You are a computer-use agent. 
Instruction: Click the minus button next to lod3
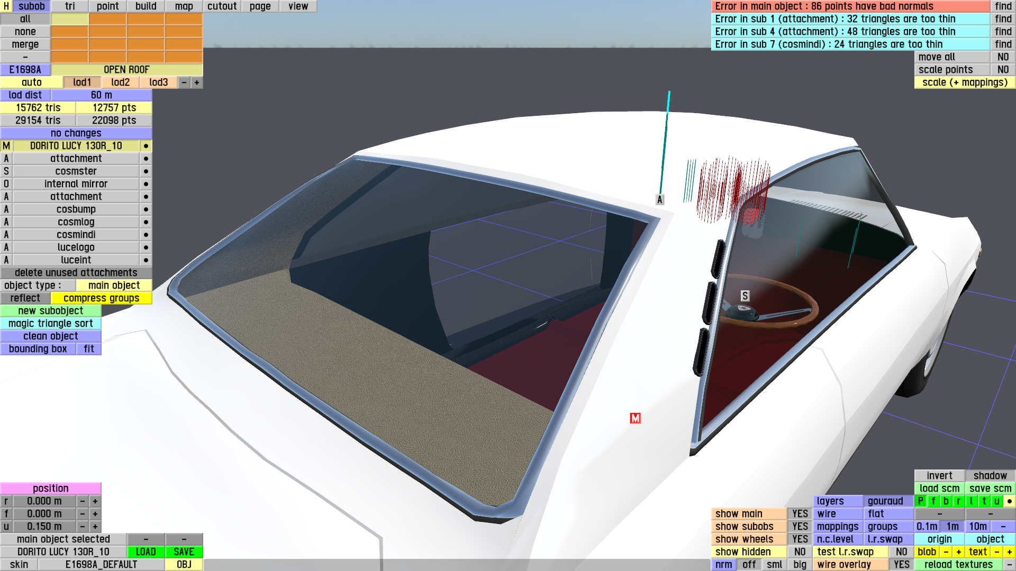tap(184, 82)
